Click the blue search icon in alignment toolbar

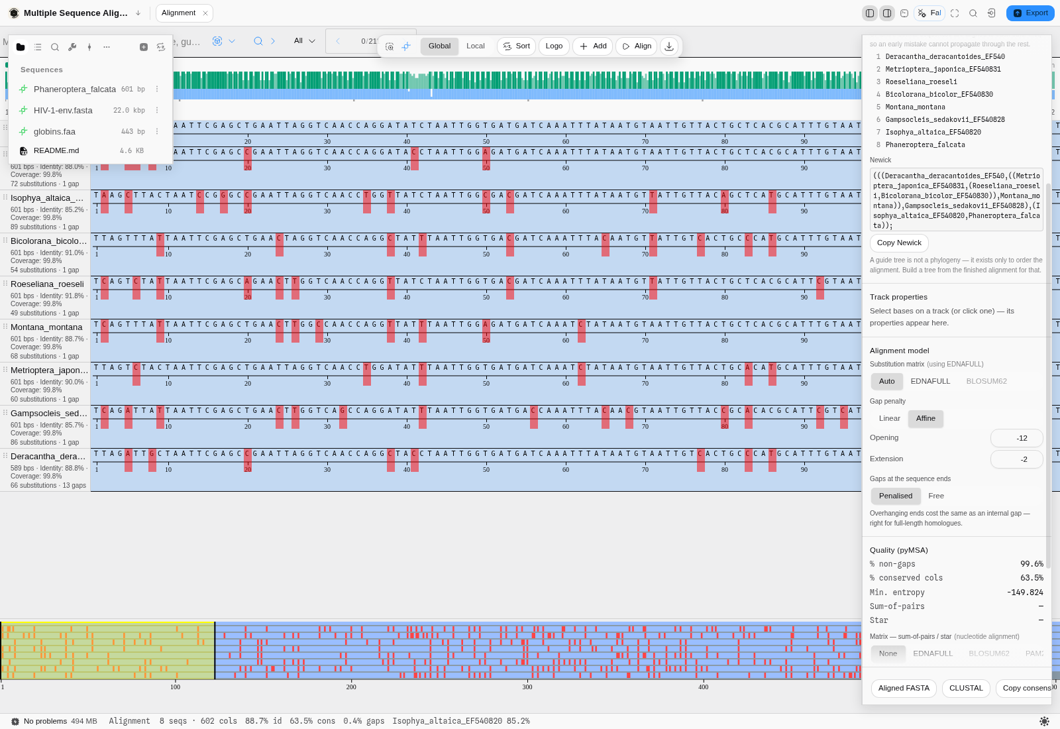point(258,41)
